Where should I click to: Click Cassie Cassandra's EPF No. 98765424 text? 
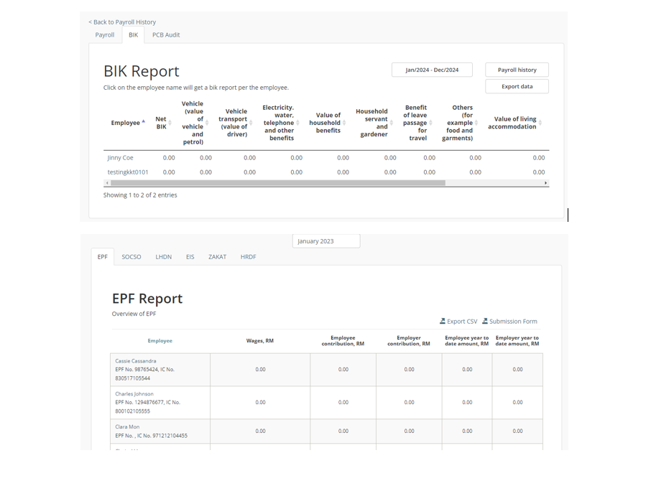137,370
